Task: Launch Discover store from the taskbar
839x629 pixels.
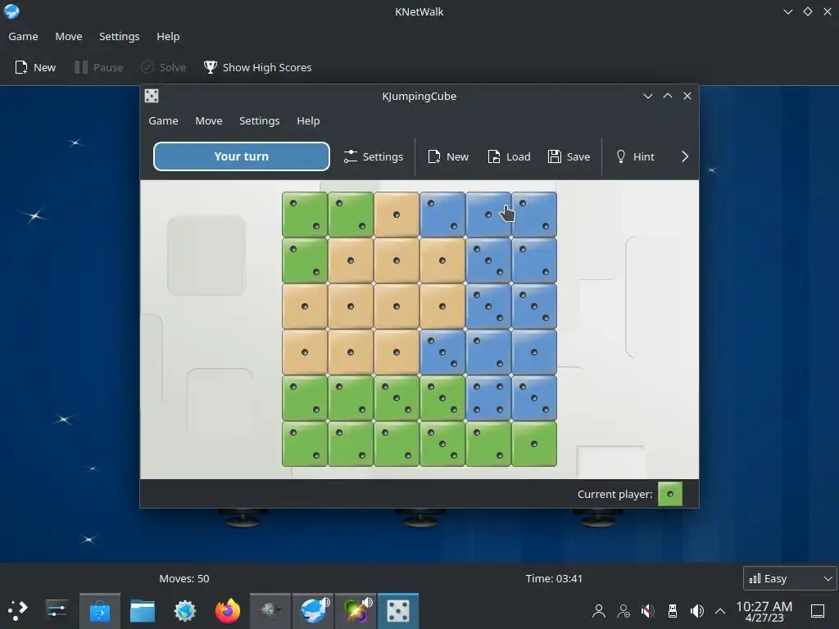Action: pos(99,611)
